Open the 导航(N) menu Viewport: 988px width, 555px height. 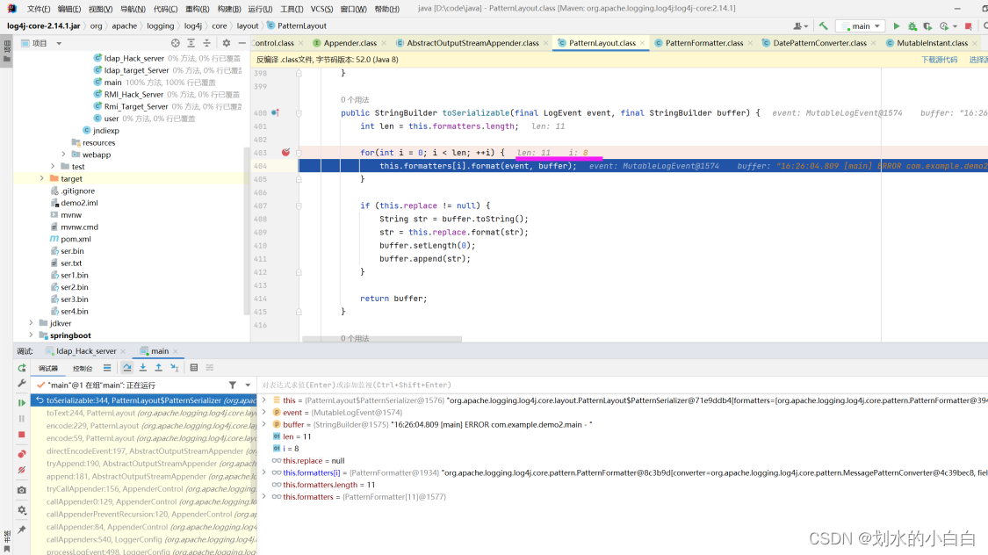tap(133, 9)
